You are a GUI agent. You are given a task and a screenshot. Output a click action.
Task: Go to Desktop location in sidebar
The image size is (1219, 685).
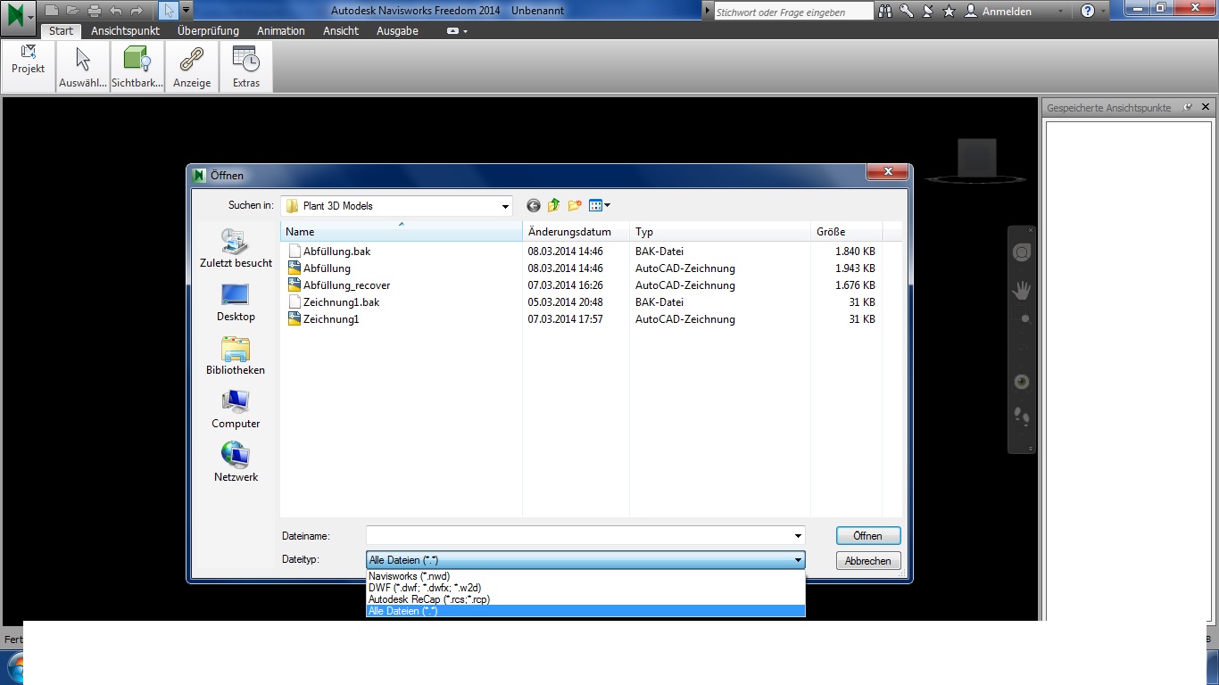(x=236, y=302)
